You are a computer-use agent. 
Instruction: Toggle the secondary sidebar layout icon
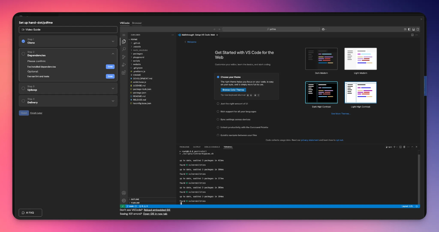point(418,29)
